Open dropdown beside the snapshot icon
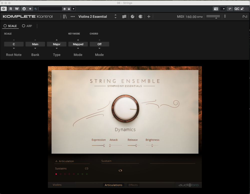This screenshot has width=250, height=194. (x=223, y=9)
